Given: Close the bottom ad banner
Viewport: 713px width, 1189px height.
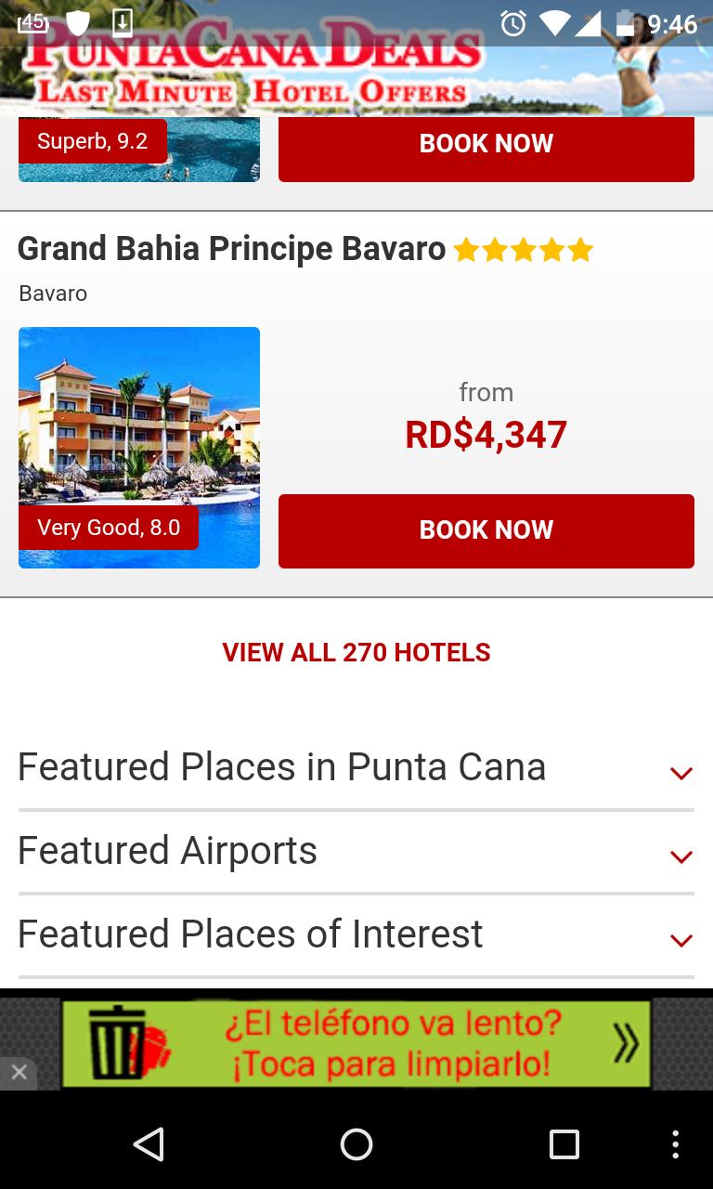Looking at the screenshot, I should tap(19, 1073).
